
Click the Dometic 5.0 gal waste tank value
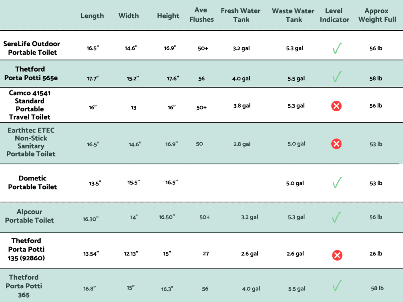pos(295,183)
